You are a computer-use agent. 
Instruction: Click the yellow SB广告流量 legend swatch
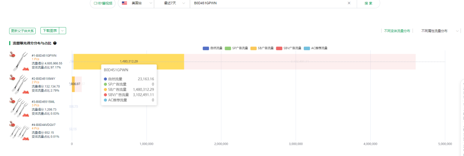[253, 48]
